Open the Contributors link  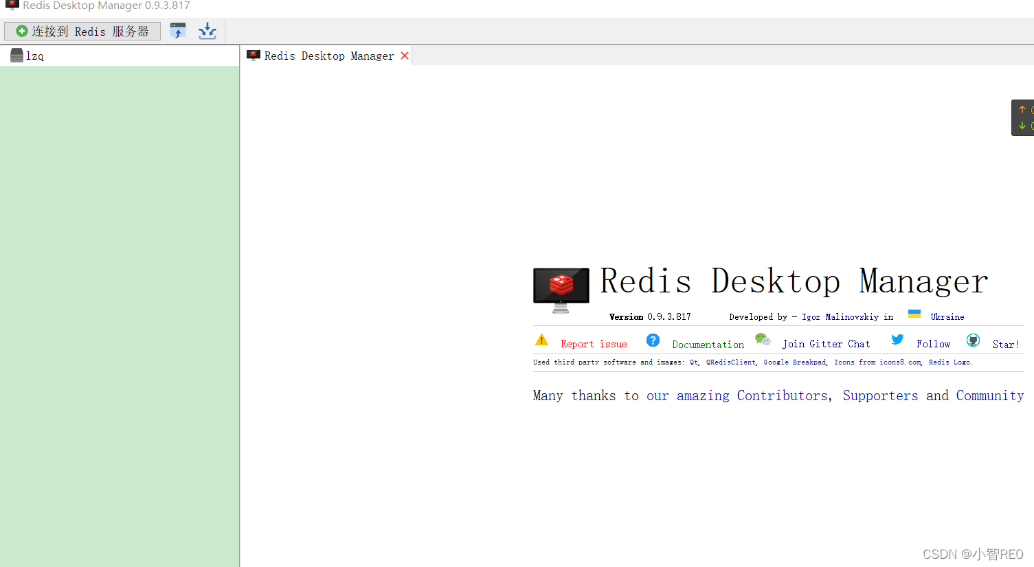point(783,395)
